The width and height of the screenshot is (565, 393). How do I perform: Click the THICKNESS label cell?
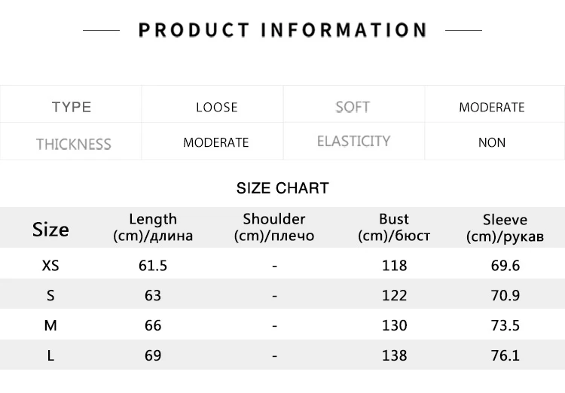tap(73, 143)
